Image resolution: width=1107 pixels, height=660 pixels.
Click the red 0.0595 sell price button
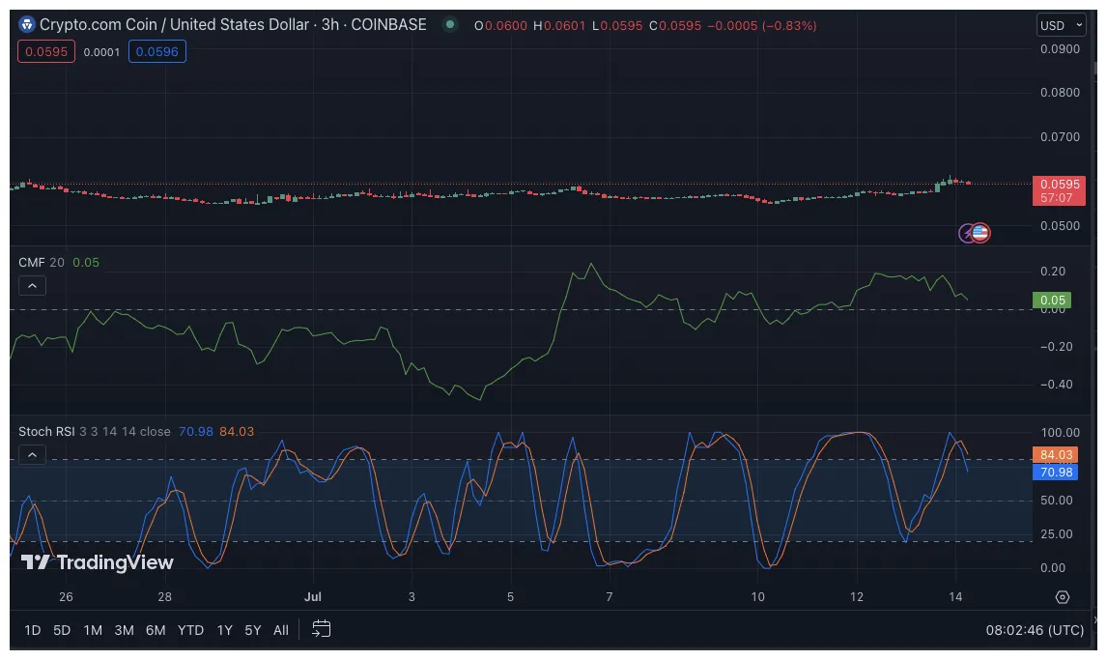45,50
